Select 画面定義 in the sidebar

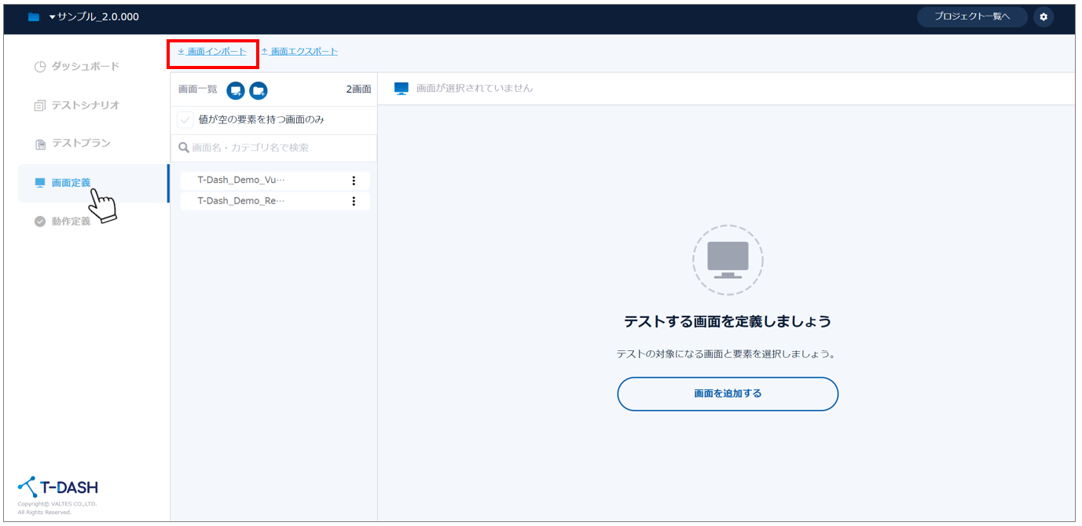click(71, 183)
